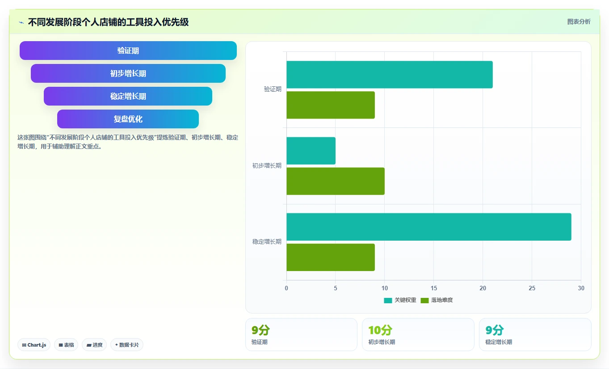
Task: Click the 图表分析 label in header
Action: 579,21
